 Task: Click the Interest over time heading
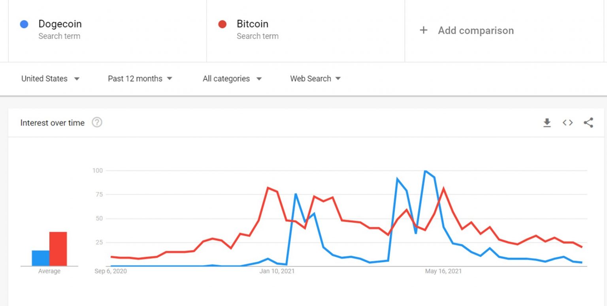pyautogui.click(x=53, y=123)
